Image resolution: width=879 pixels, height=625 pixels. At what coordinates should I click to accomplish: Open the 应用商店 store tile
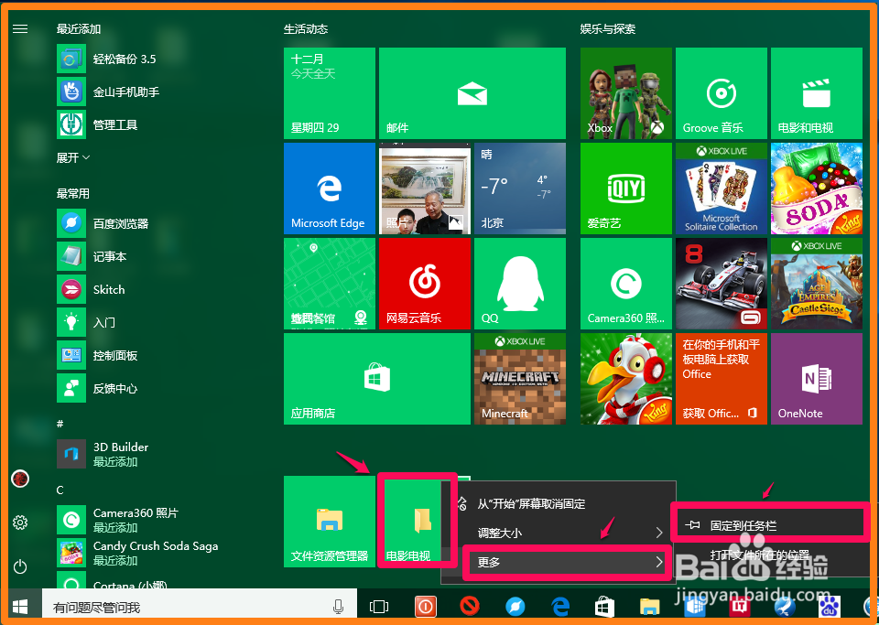pyautogui.click(x=376, y=379)
